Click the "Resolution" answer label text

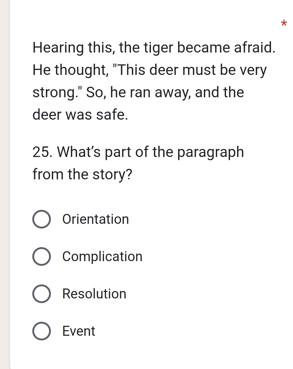coord(94,294)
